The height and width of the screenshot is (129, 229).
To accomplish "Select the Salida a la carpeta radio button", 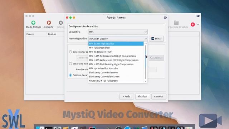I will click(70, 75).
